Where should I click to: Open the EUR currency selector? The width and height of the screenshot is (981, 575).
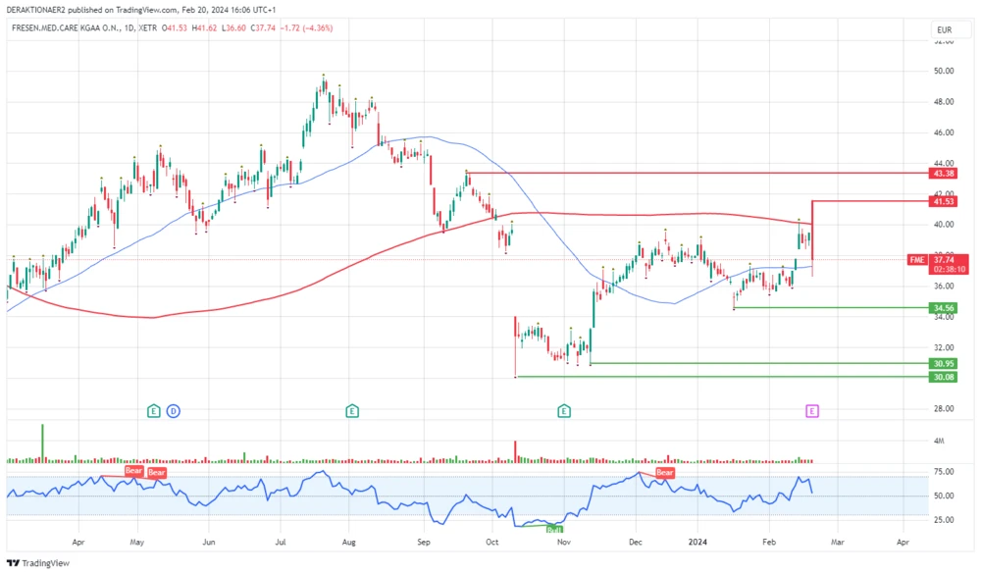945,30
